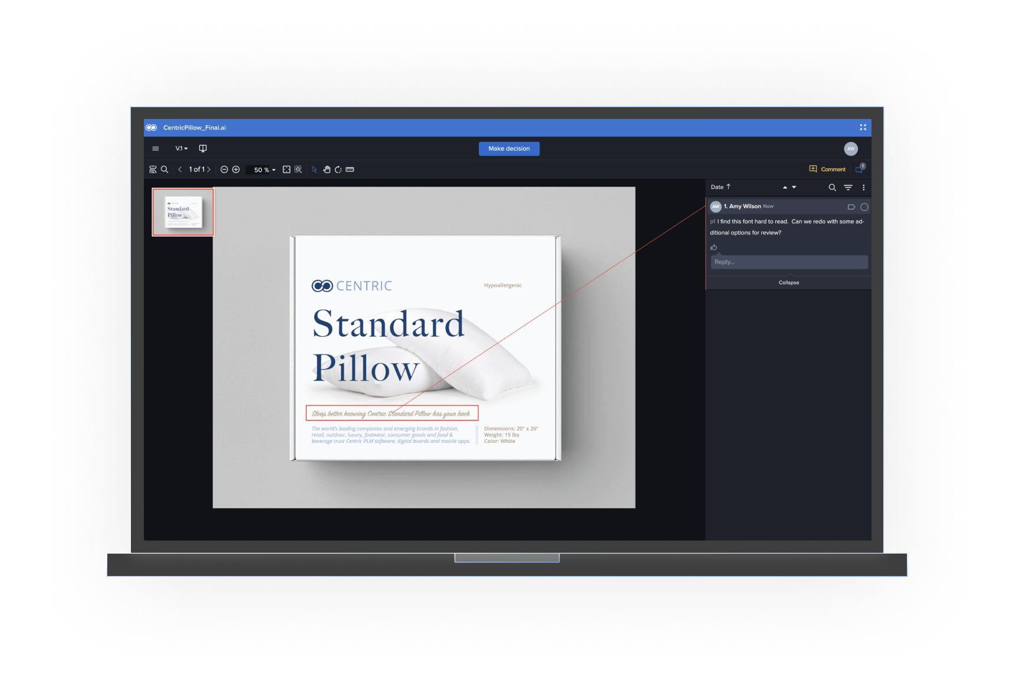Jump to next comment down arrow

point(794,187)
